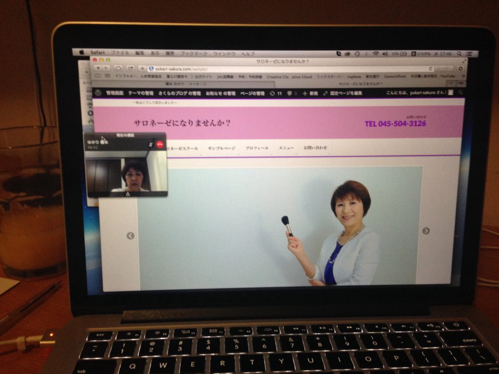The image size is (499, 374).
Task: Open the ウインドウ menu
Action: pos(224,54)
